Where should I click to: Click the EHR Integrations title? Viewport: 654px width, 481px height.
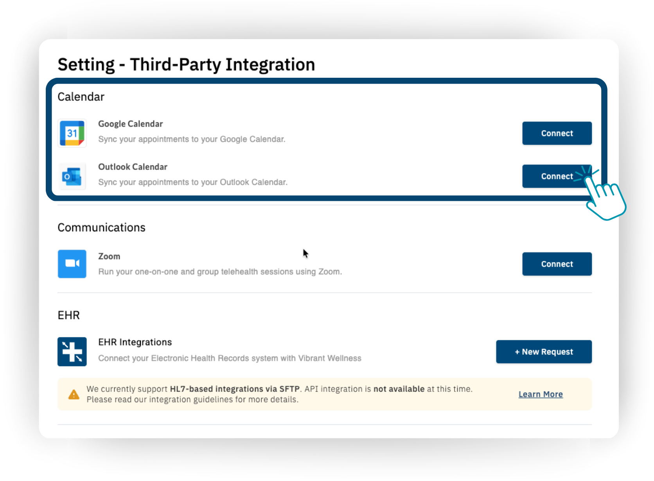[x=135, y=342]
